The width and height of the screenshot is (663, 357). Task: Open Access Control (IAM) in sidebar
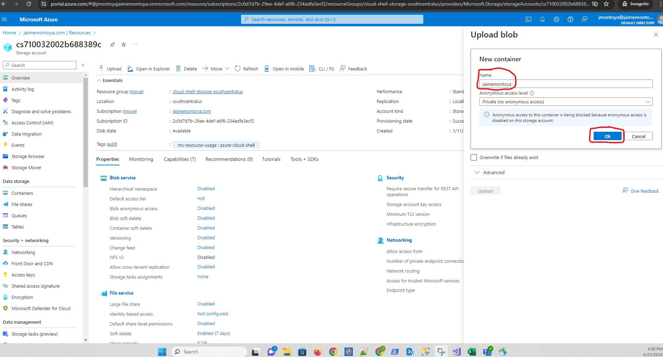[x=32, y=123]
